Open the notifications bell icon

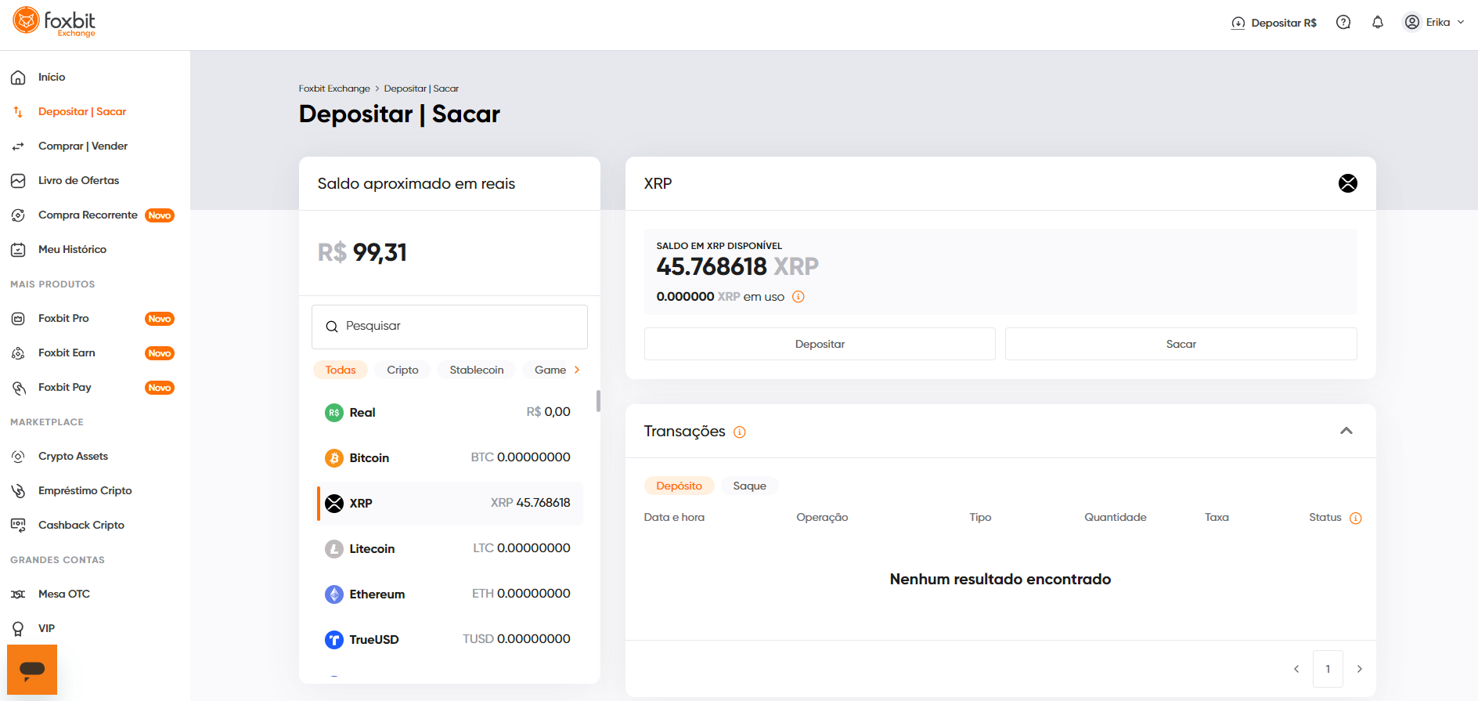[1378, 23]
